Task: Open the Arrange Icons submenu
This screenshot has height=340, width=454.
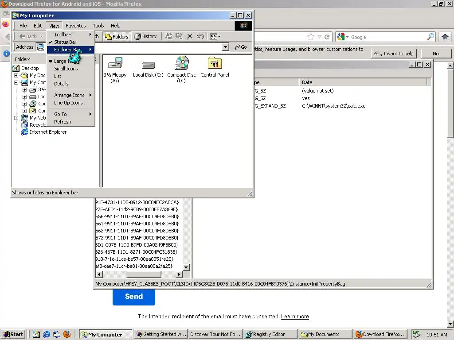Action: click(70, 95)
